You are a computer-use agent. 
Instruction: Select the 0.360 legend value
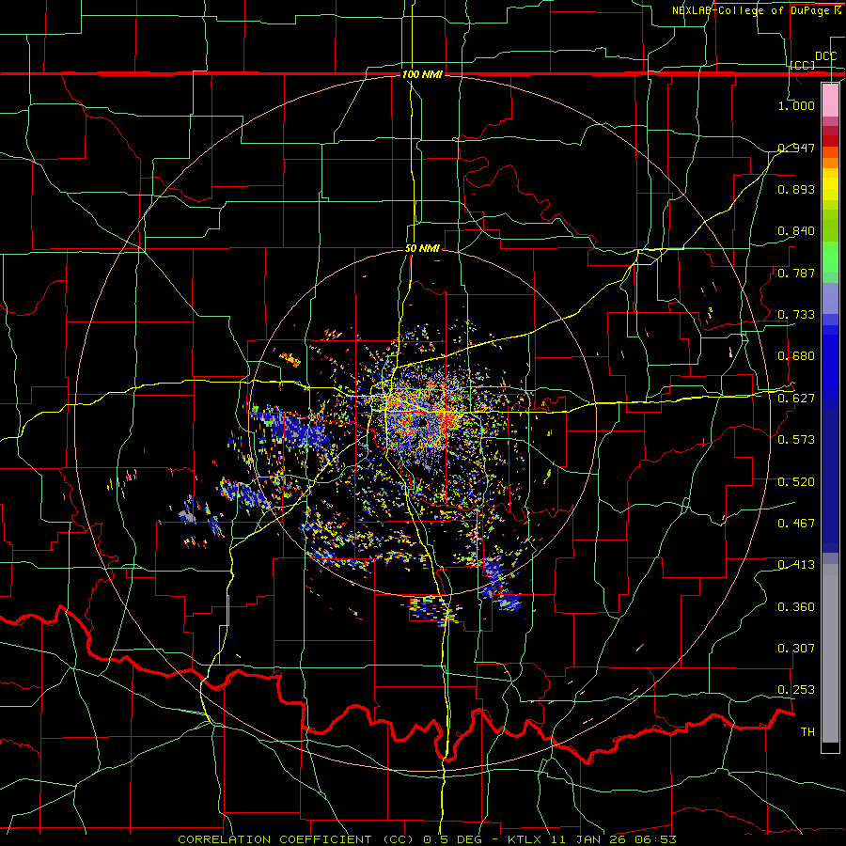click(796, 607)
